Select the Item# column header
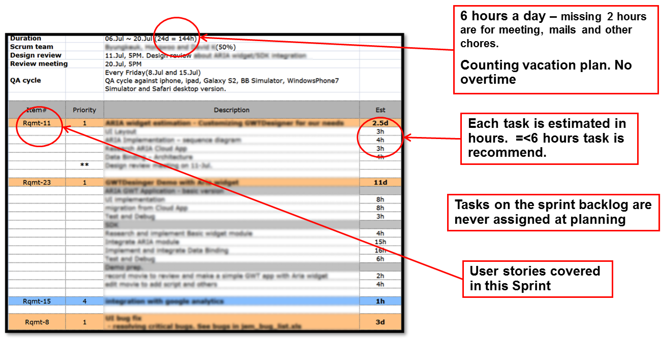 point(37,110)
